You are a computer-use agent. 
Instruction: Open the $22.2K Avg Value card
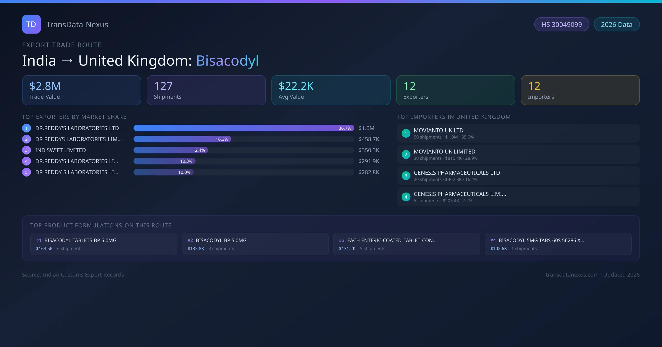pyautogui.click(x=331, y=90)
